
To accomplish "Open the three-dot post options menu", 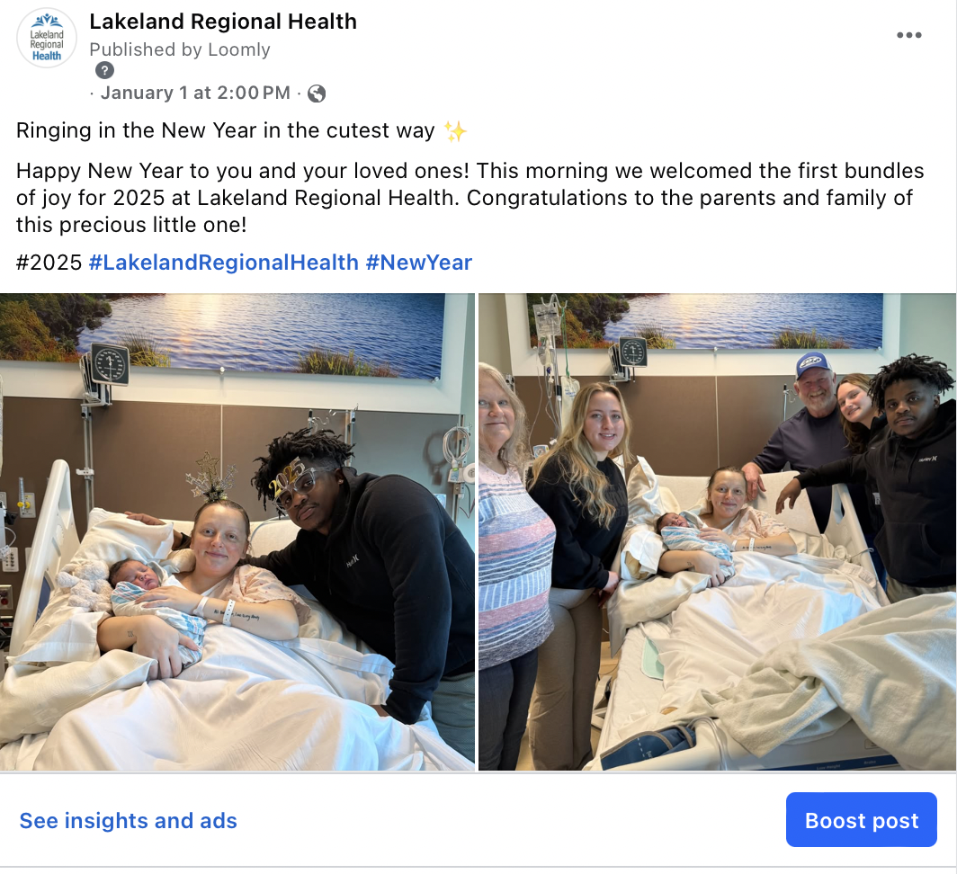I will 908,35.
